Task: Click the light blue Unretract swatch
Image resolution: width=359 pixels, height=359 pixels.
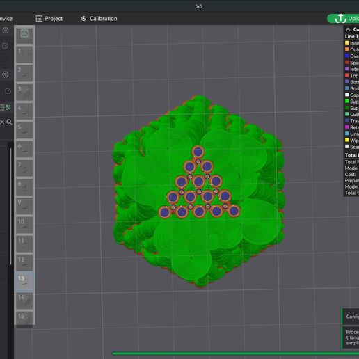Action: [347, 134]
